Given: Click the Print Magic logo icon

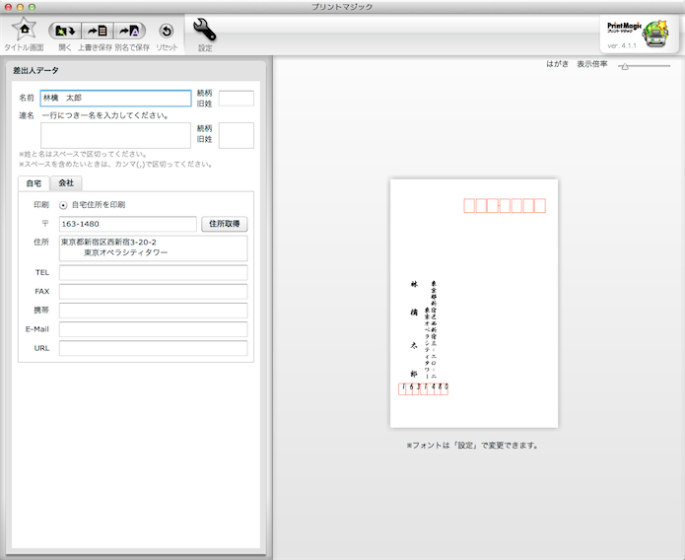Looking at the screenshot, I should click(x=638, y=31).
